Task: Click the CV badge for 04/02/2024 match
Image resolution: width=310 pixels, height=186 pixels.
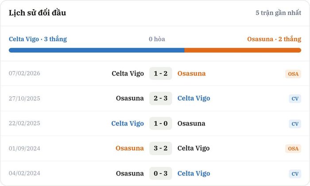Action: coord(295,174)
